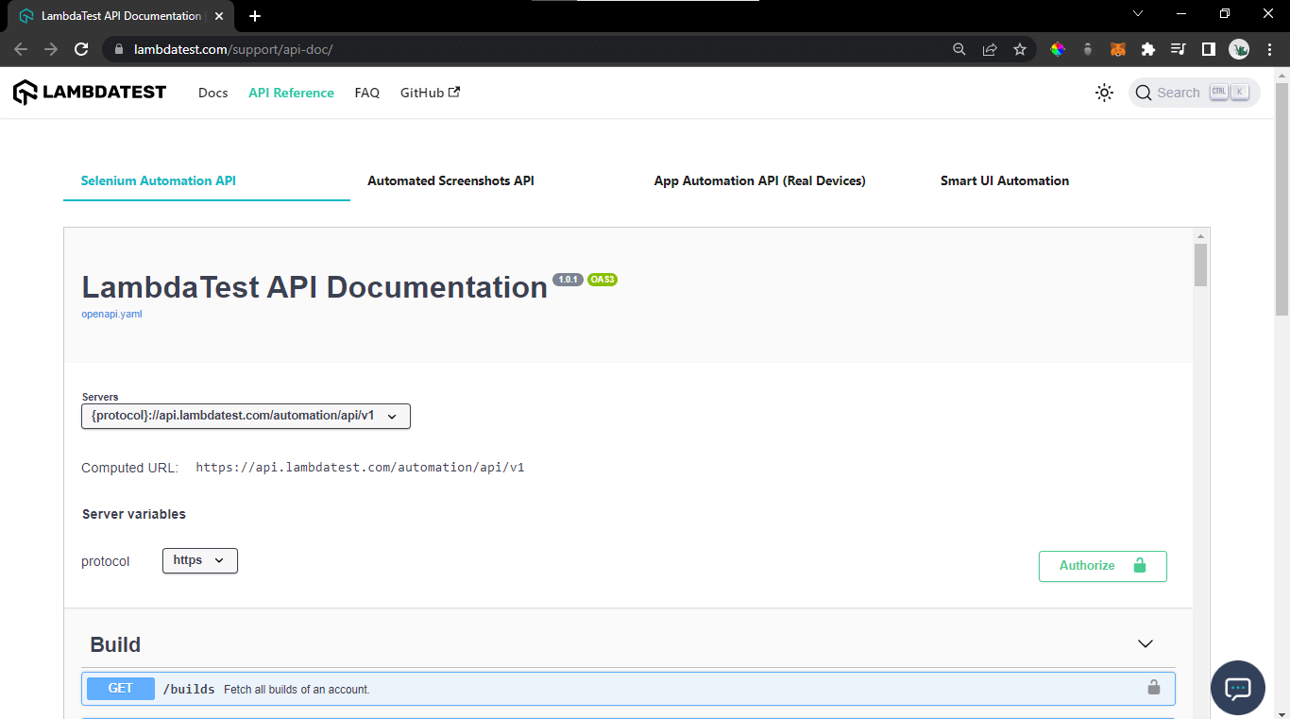This screenshot has width=1290, height=719.
Task: Open the protocol https dropdown
Action: tap(199, 560)
